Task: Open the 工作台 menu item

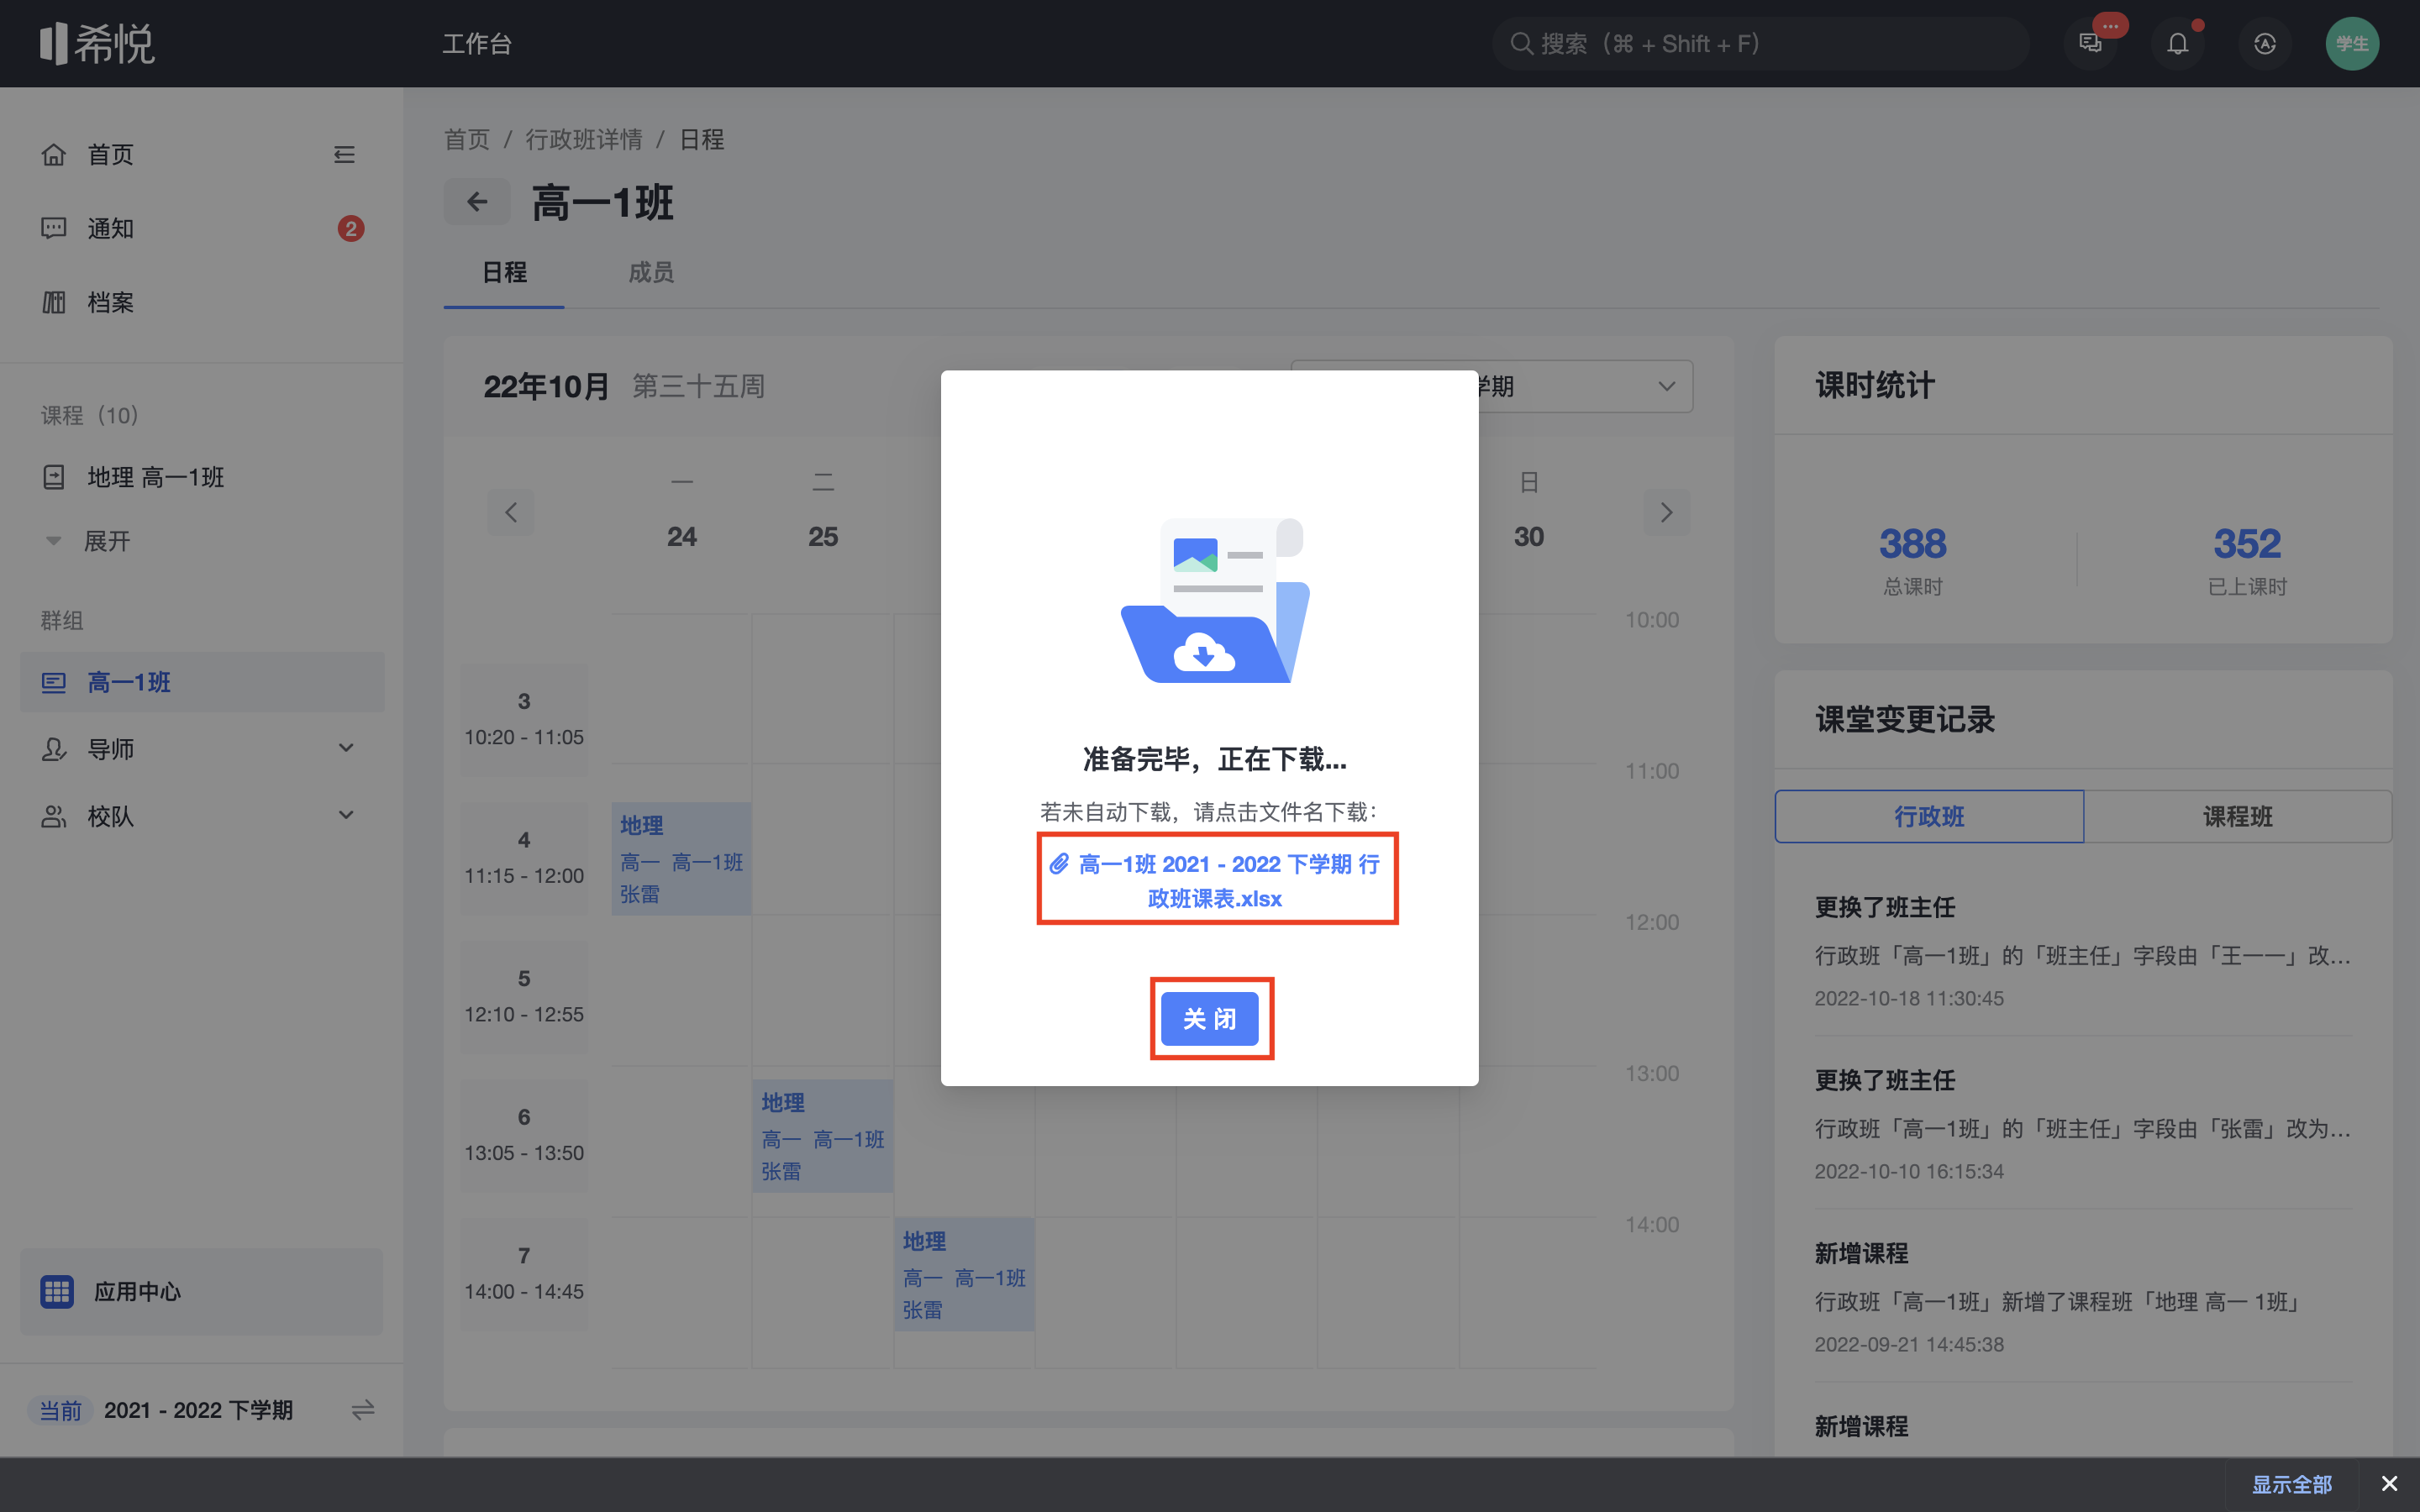Action: point(477,44)
